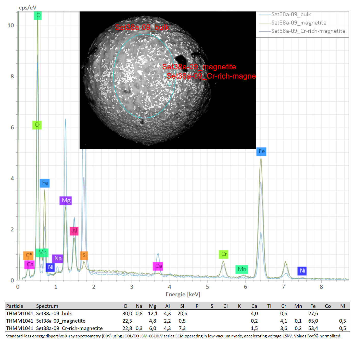Click the standard-less EDS caption below the table

point(173,336)
